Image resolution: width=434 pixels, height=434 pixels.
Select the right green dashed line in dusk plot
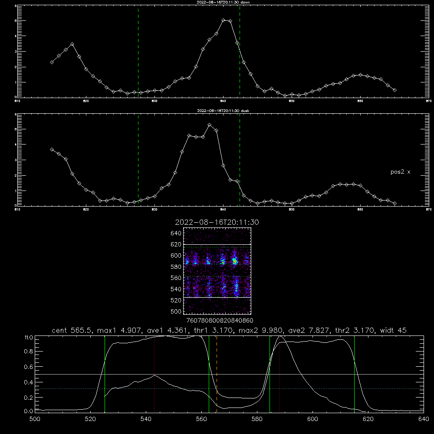pos(240,160)
